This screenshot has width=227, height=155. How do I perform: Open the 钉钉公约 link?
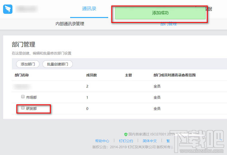126,141
